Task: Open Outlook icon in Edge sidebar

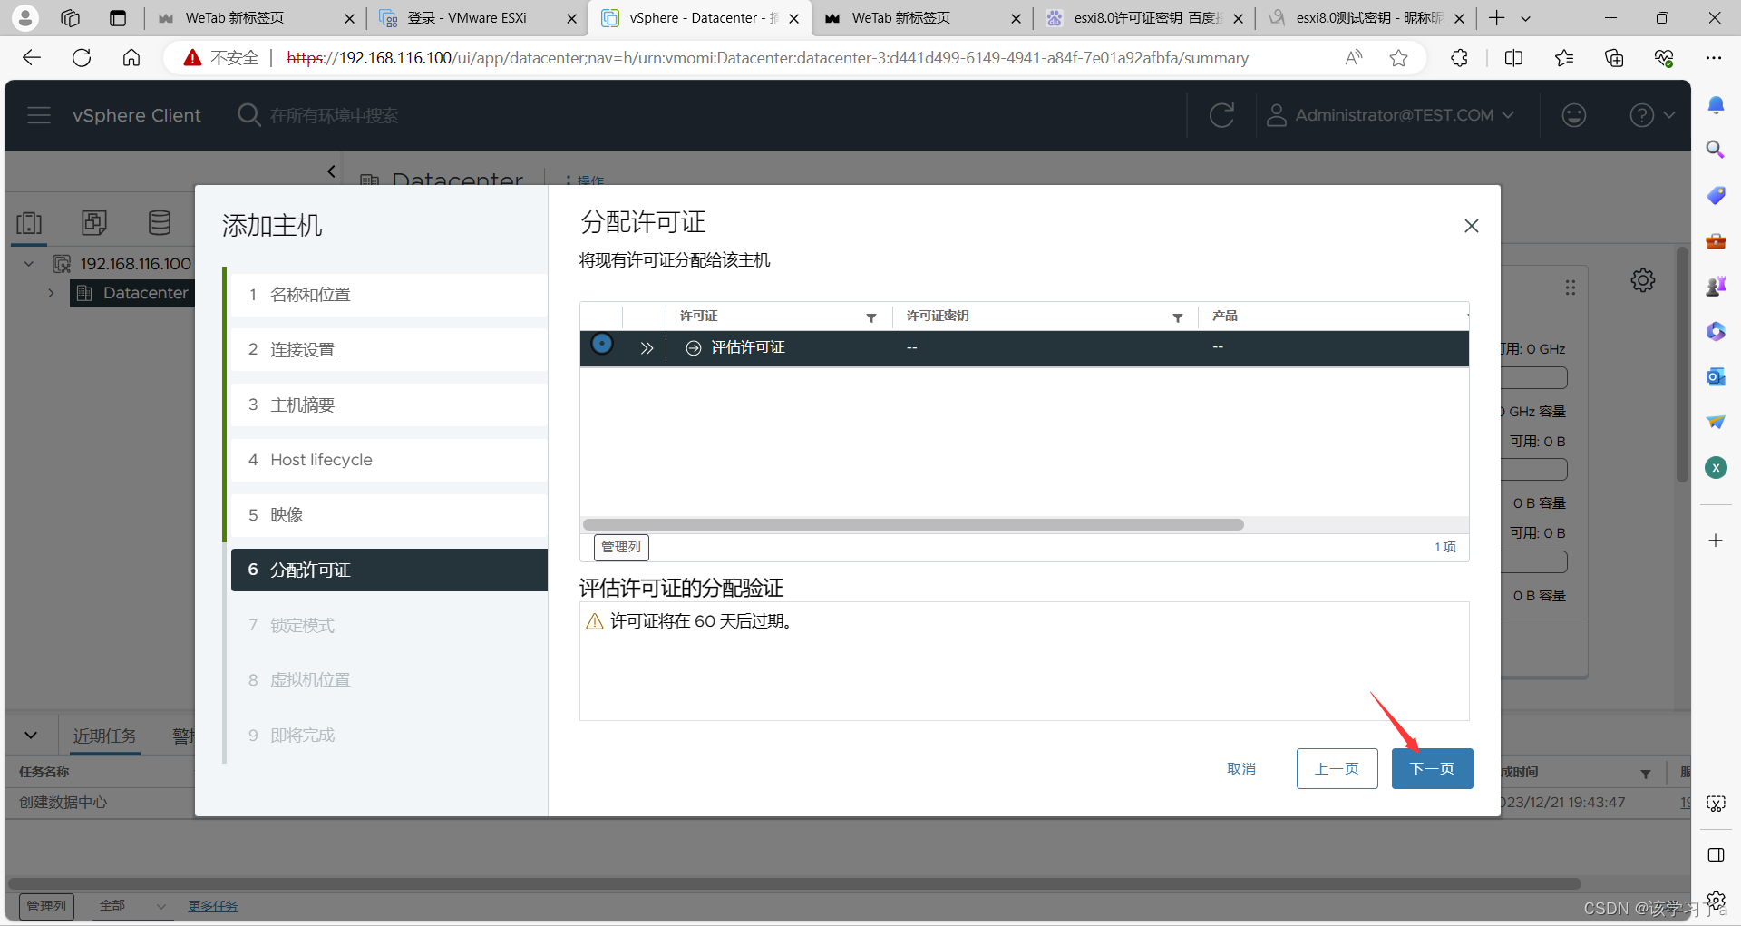Action: (x=1716, y=376)
